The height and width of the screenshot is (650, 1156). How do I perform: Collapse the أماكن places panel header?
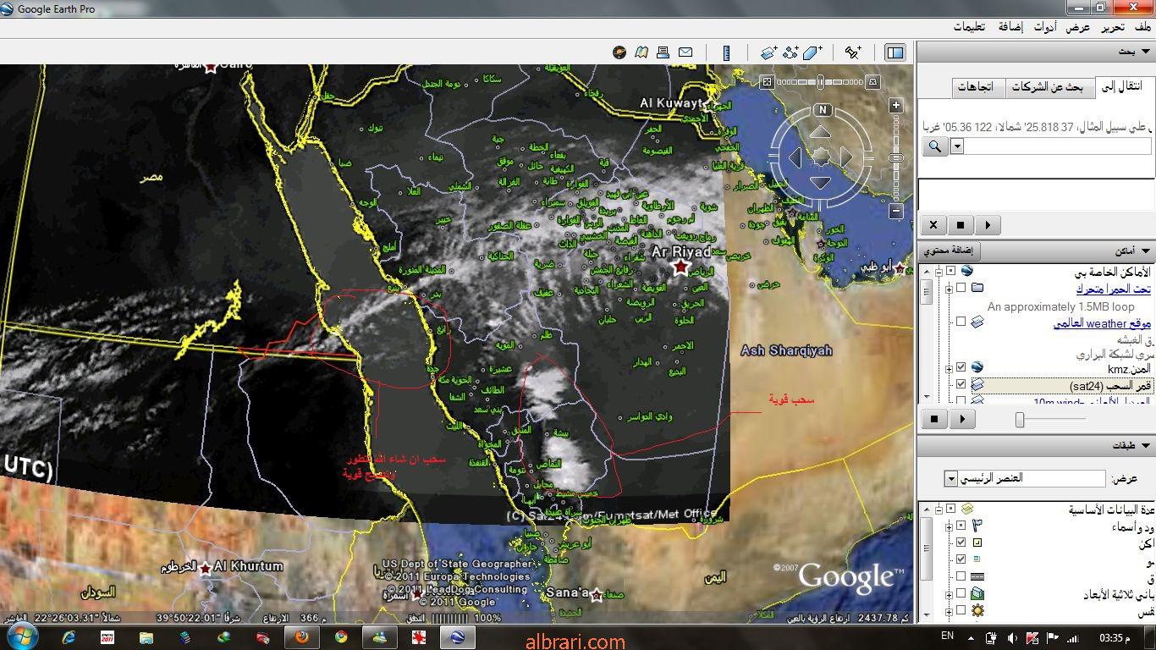[1037, 251]
